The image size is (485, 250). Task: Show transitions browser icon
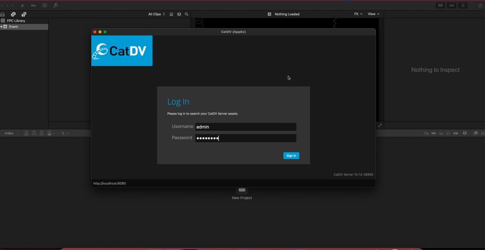click(483, 133)
